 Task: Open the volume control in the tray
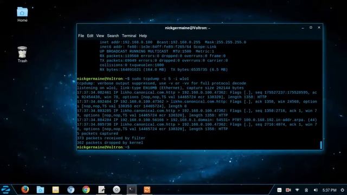click(316, 190)
